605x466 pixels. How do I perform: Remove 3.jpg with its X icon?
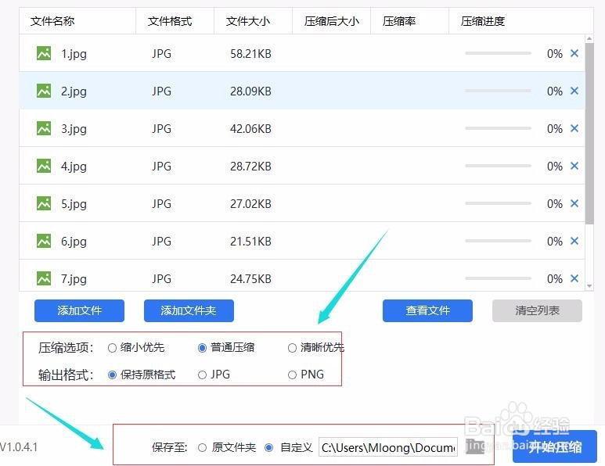574,128
